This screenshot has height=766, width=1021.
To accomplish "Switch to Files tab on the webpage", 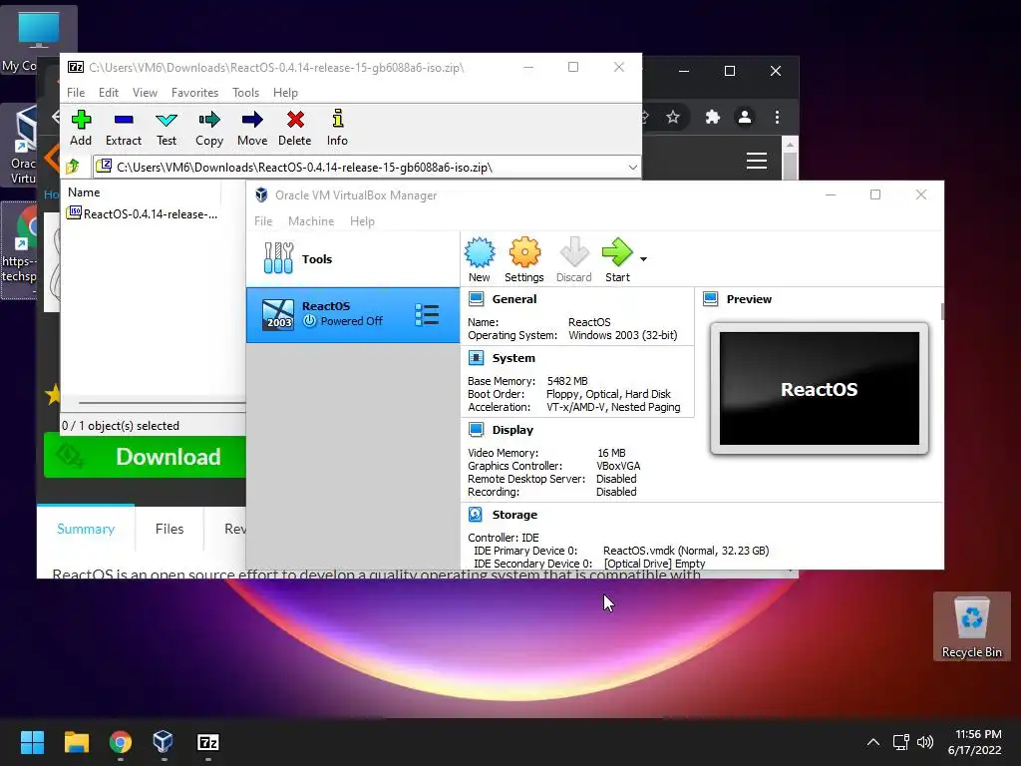I will click(170, 529).
